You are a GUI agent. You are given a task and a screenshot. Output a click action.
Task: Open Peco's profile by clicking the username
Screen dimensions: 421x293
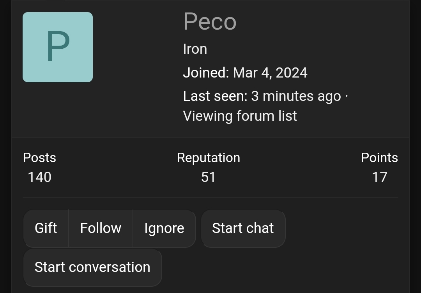pos(210,21)
